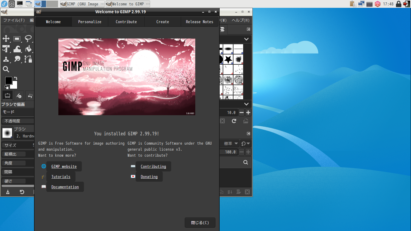Image resolution: width=411 pixels, height=231 pixels.
Task: Select the Paths tool
Action: tap(28, 59)
